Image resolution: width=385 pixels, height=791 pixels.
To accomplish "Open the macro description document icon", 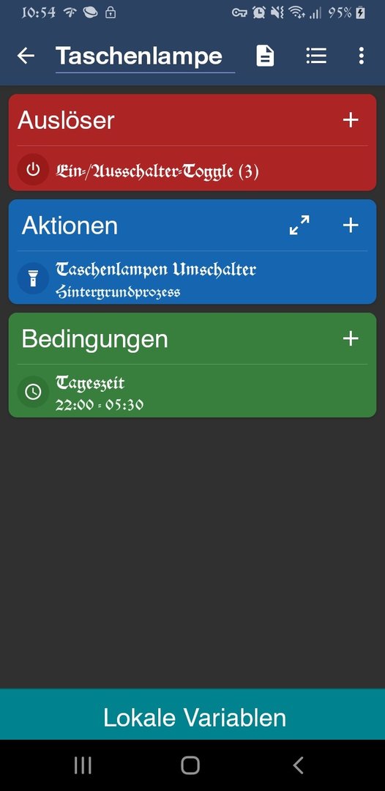I will click(x=265, y=56).
